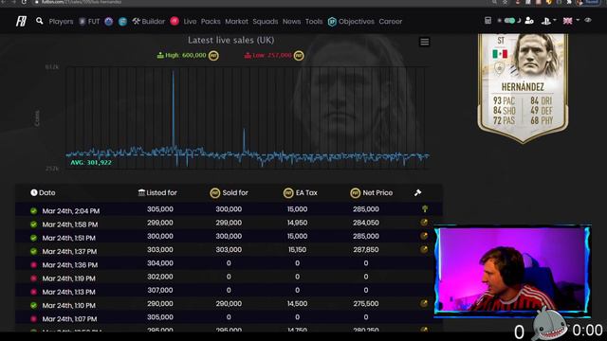Click the second smaller spike in the chart
The image size is (607, 341).
point(244,140)
